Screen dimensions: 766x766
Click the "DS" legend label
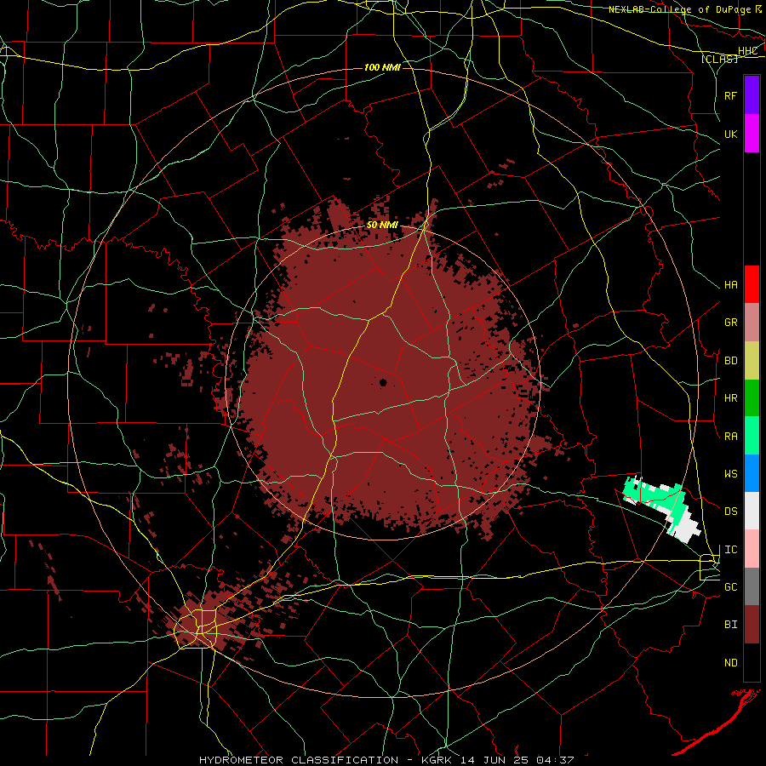pos(730,512)
